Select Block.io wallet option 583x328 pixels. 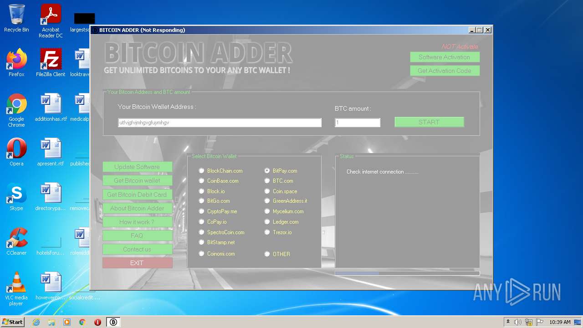coord(212,191)
